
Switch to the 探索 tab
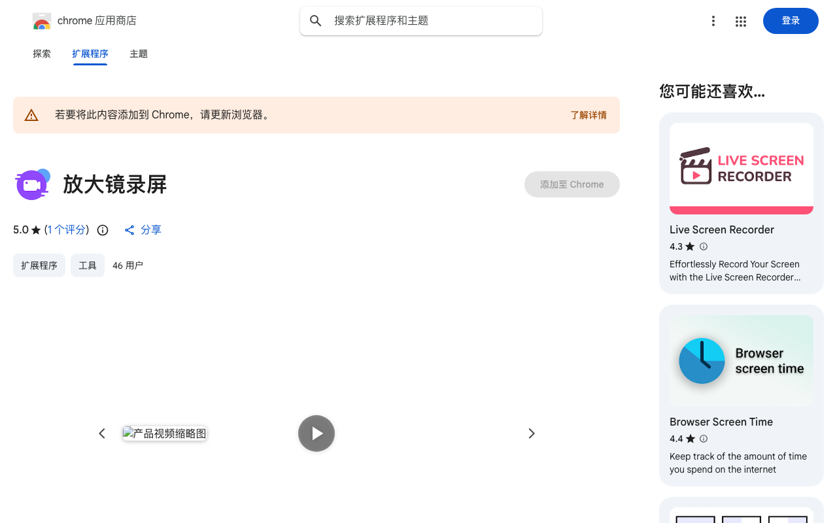pyautogui.click(x=42, y=54)
